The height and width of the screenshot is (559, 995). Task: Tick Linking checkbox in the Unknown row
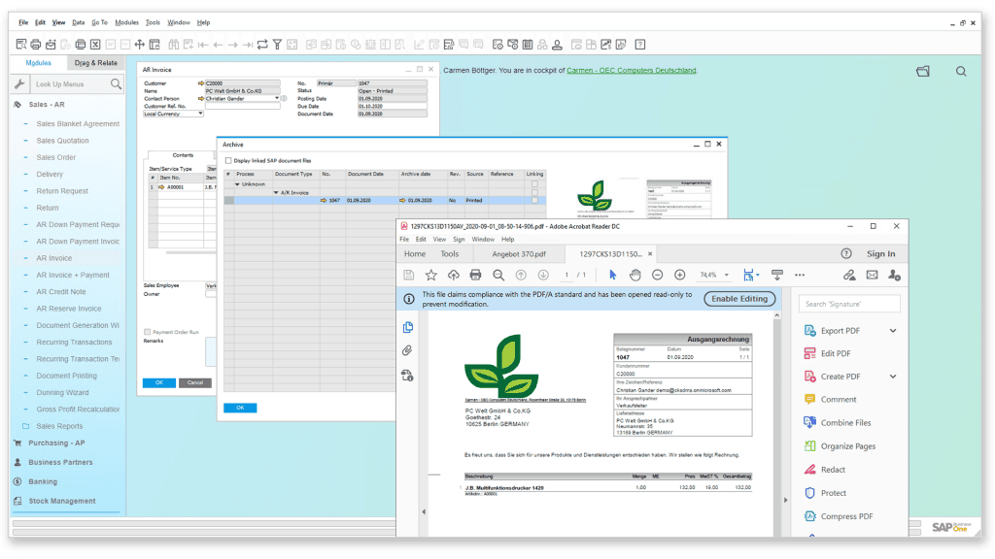(x=534, y=184)
